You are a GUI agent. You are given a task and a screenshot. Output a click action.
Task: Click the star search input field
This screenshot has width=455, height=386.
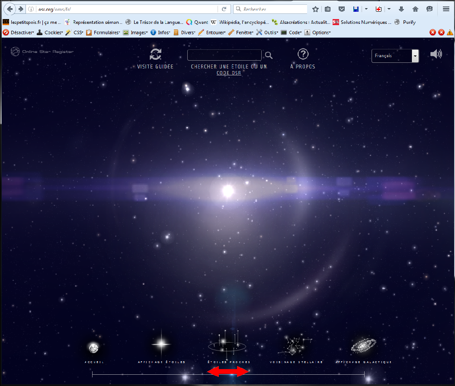point(224,55)
